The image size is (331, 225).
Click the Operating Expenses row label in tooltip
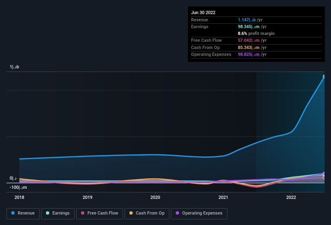(211, 54)
